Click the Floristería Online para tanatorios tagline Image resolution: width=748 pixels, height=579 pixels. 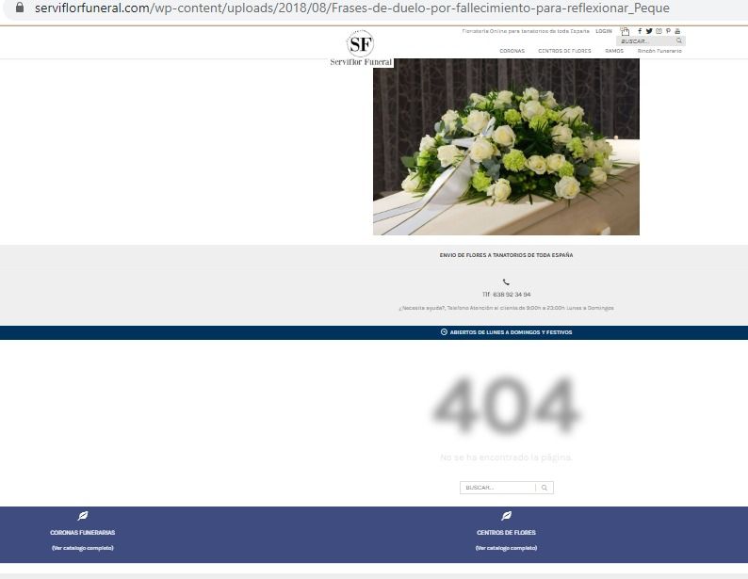coord(526,31)
